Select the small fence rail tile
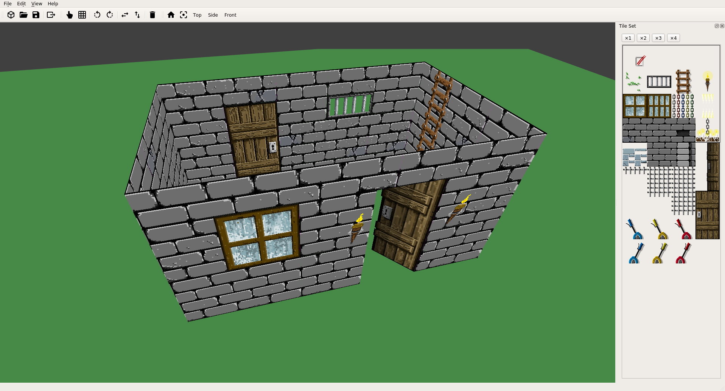Viewport: 725px width, 391px height. [x=635, y=170]
